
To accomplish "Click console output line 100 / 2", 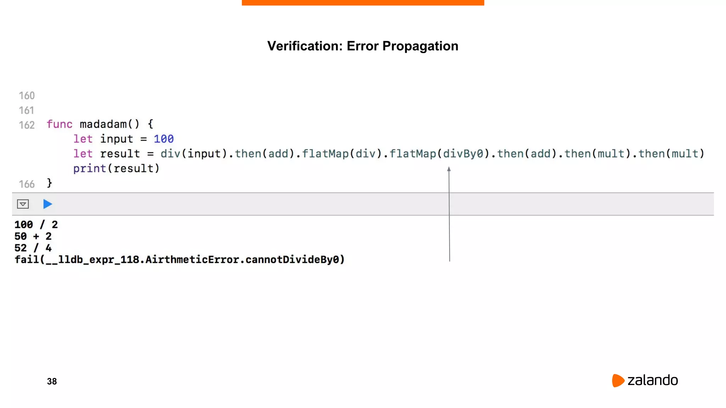I will point(36,225).
